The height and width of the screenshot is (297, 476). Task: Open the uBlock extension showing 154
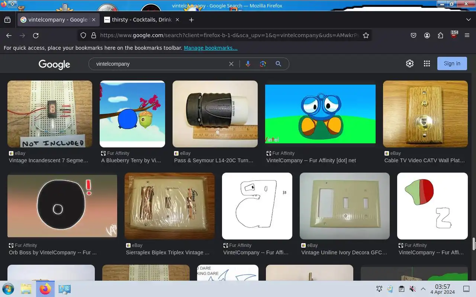[x=454, y=35]
